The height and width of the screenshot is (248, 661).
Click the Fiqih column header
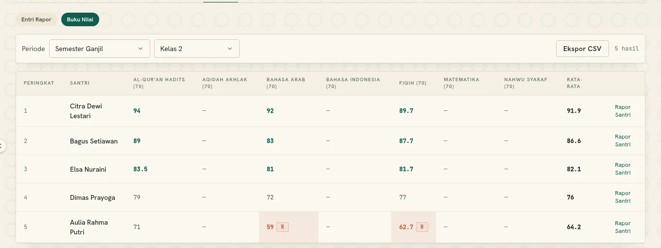pos(413,83)
